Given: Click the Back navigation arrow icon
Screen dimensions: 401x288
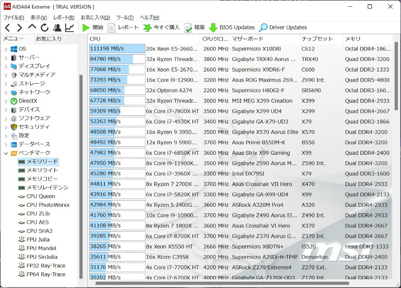Looking at the screenshot, I should (x=7, y=27).
